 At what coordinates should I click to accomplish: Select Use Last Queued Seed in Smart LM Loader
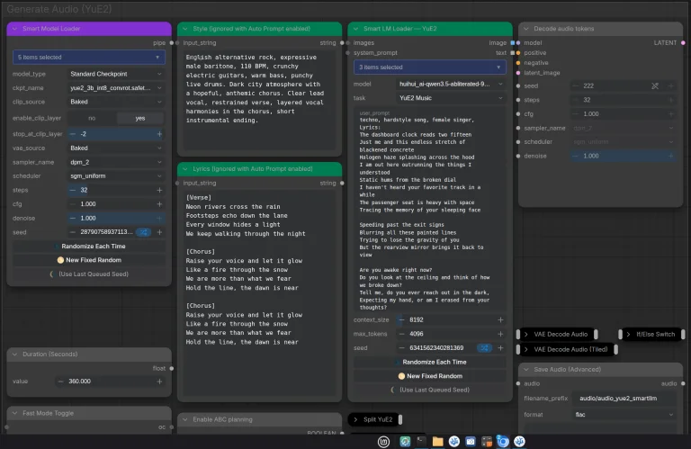(430, 390)
